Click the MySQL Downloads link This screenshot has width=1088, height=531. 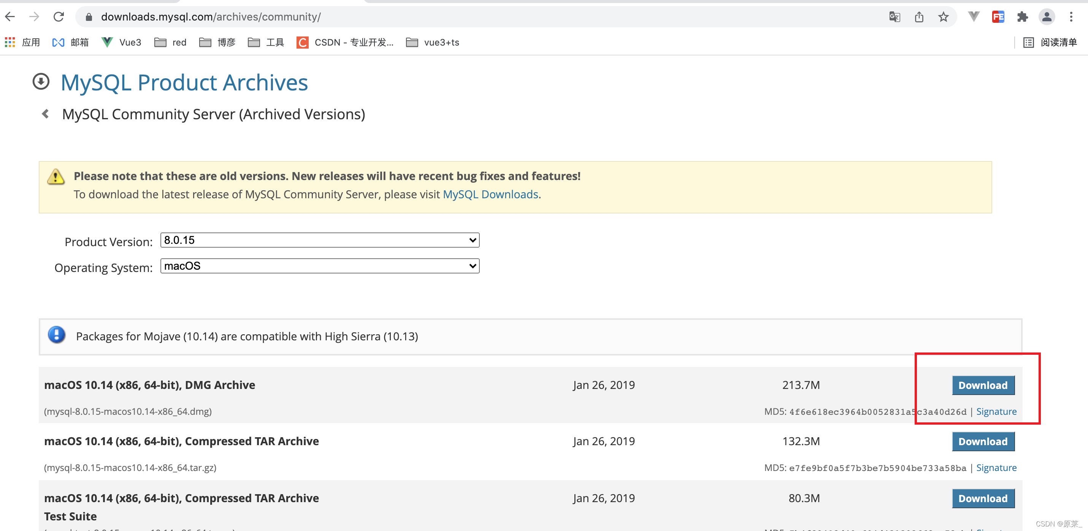[x=490, y=194]
